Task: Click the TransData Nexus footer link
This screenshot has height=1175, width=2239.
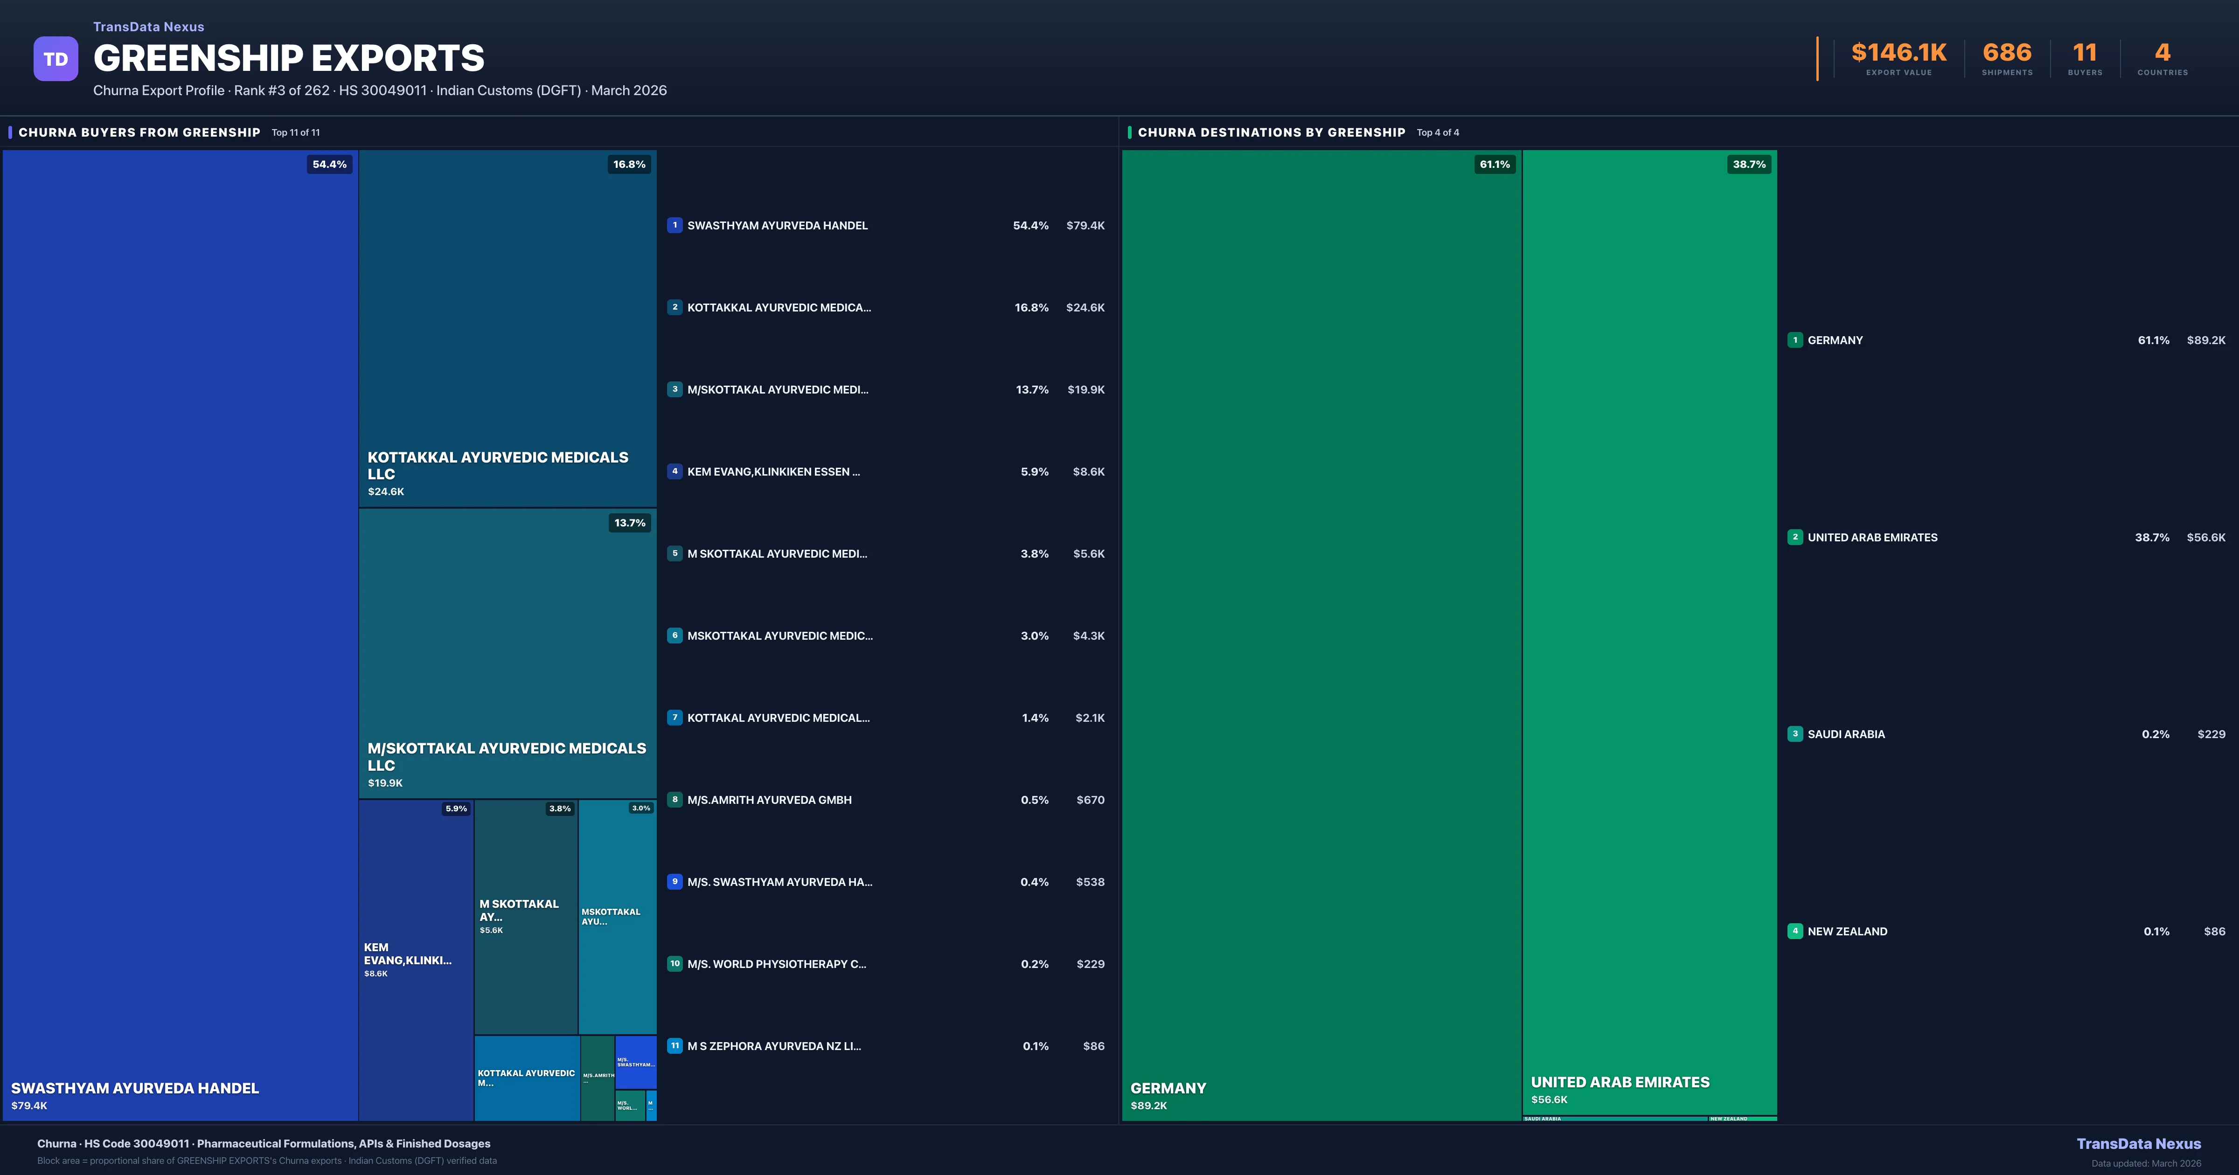Action: (2138, 1144)
